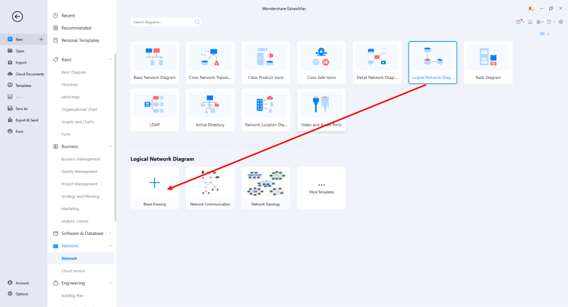568x307 pixels.
Task: Open the Recent section icon
Action: click(56, 15)
